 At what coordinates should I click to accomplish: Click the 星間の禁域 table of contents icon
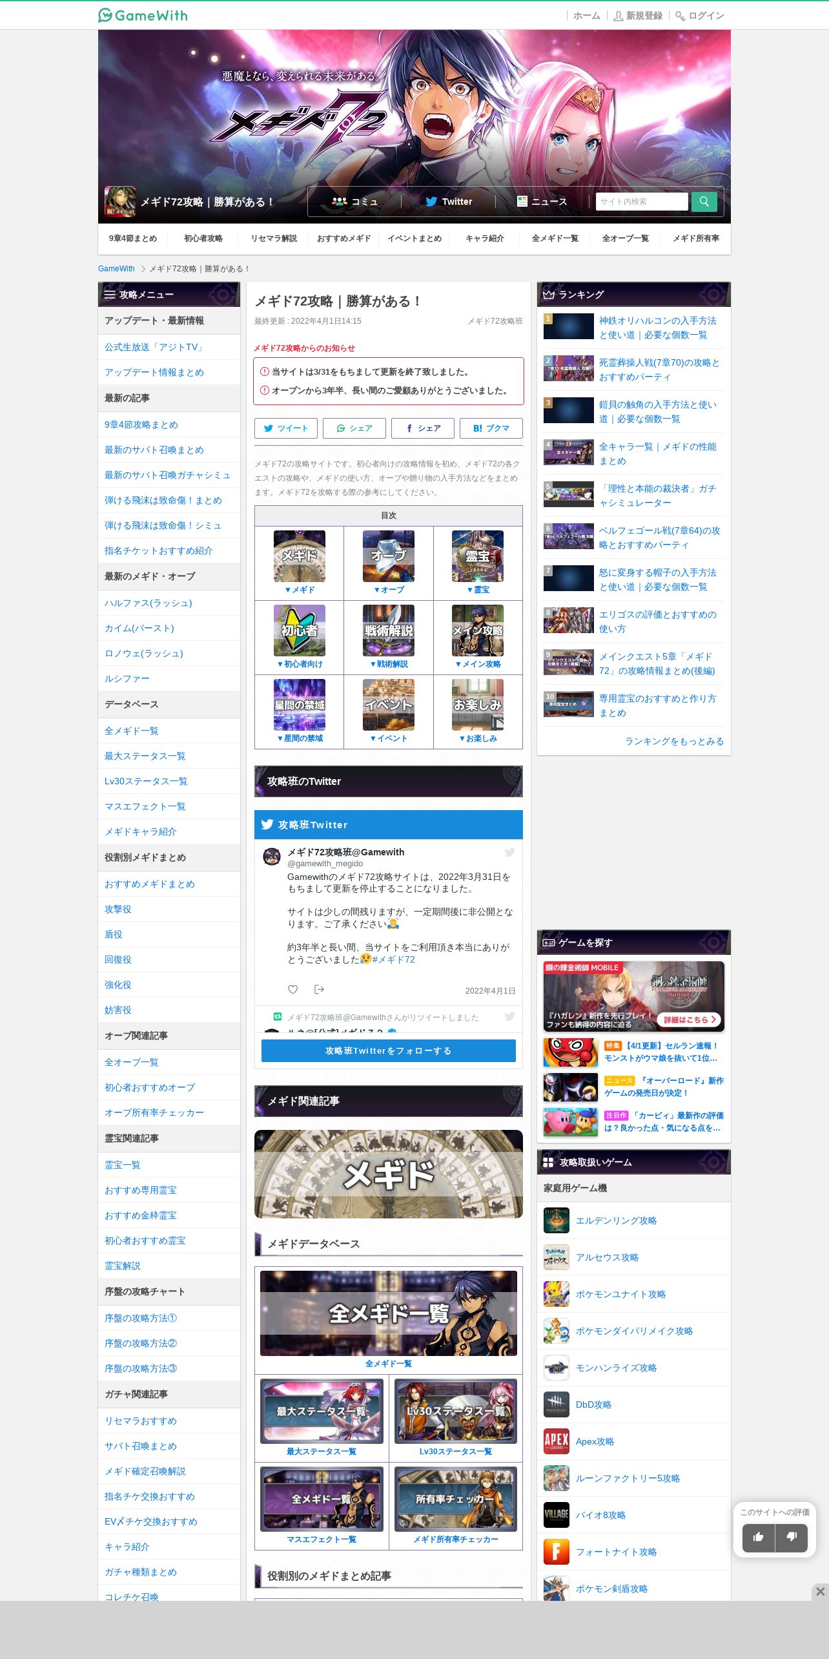(x=299, y=705)
